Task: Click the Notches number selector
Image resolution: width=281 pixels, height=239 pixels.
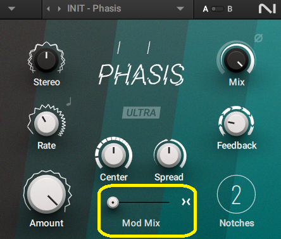Action: click(x=236, y=195)
